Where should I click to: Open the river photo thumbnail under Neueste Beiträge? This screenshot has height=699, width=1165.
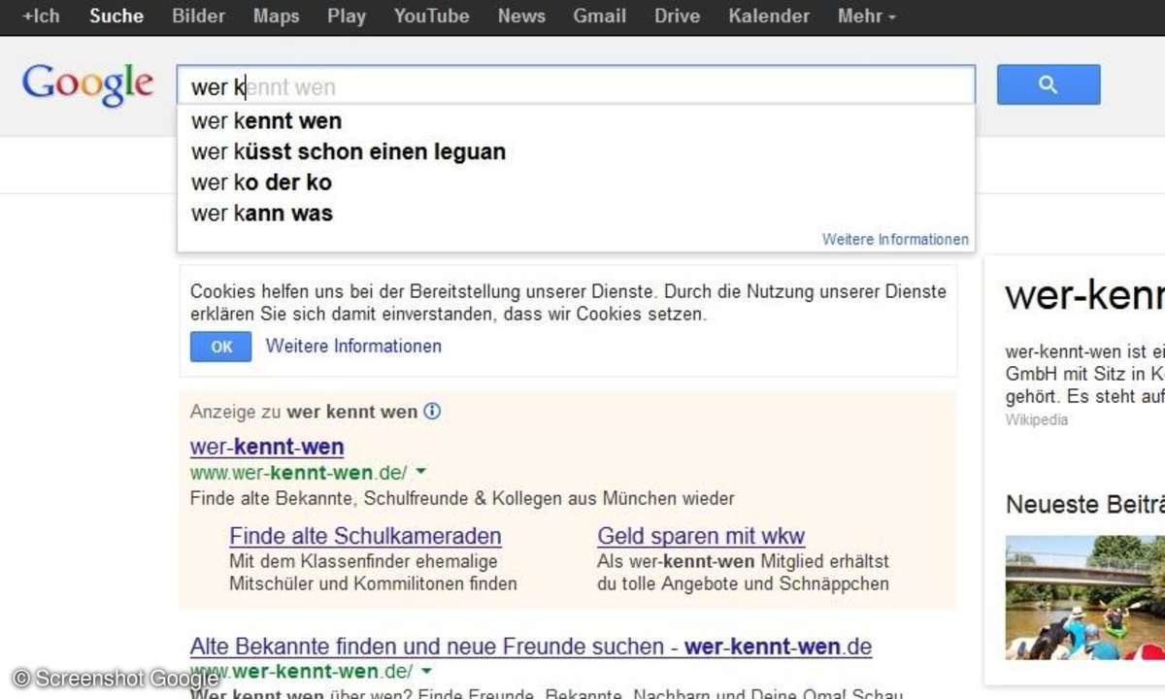(x=1085, y=597)
